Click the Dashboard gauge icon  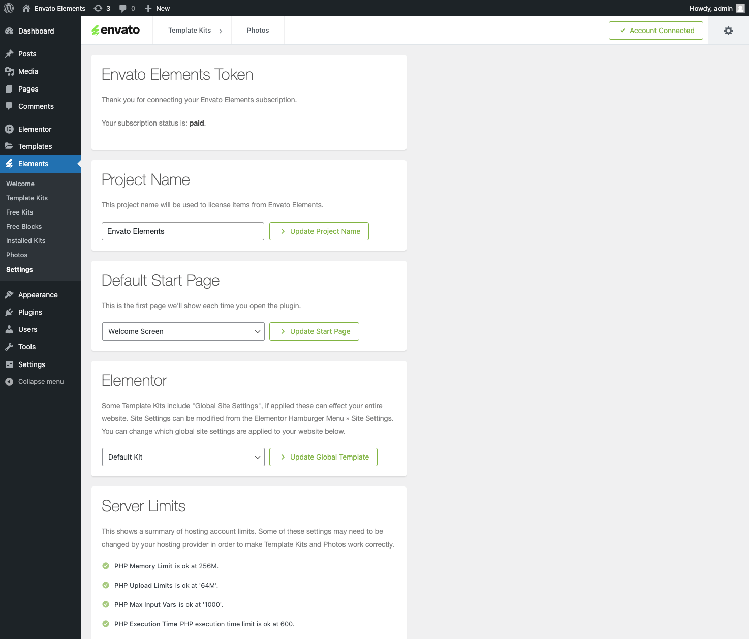click(9, 31)
